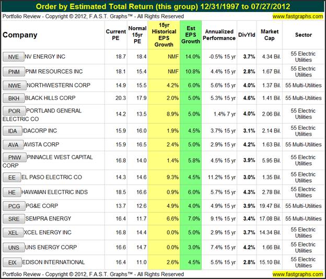Select AVISTA CORP company name

(x=41, y=144)
